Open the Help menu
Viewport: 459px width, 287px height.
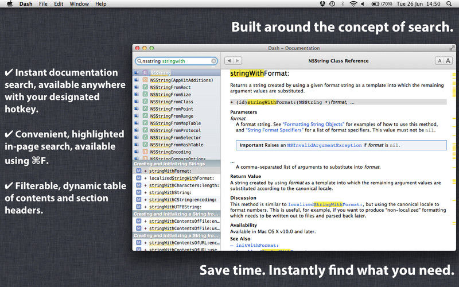click(101, 4)
